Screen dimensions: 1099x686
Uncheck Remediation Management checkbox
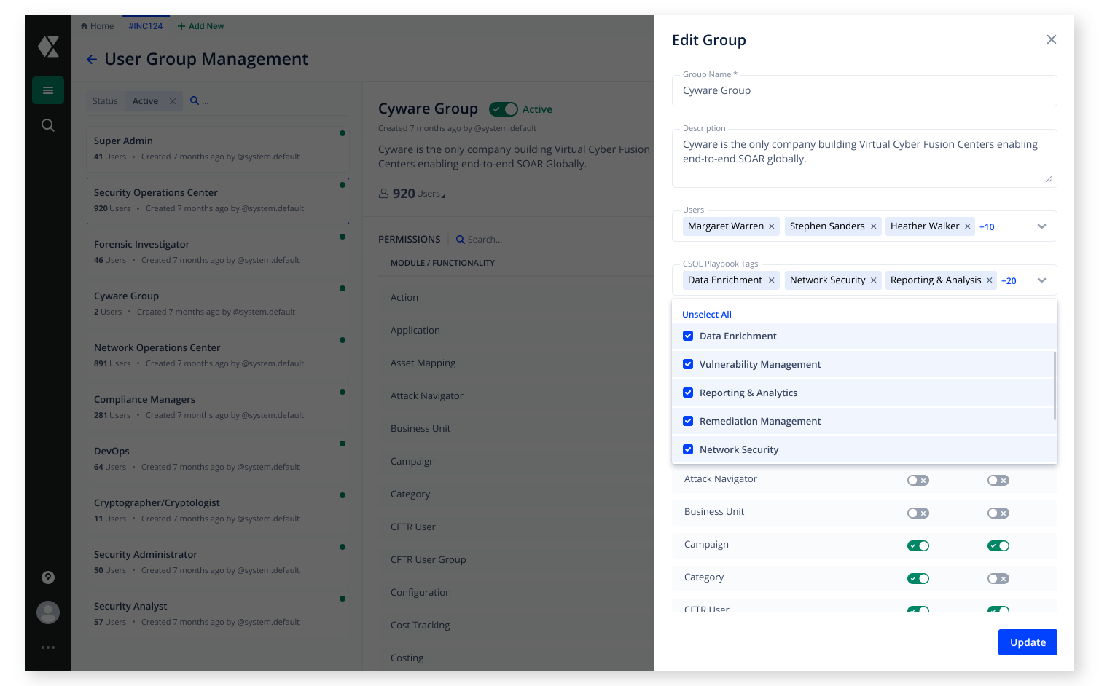(x=688, y=421)
